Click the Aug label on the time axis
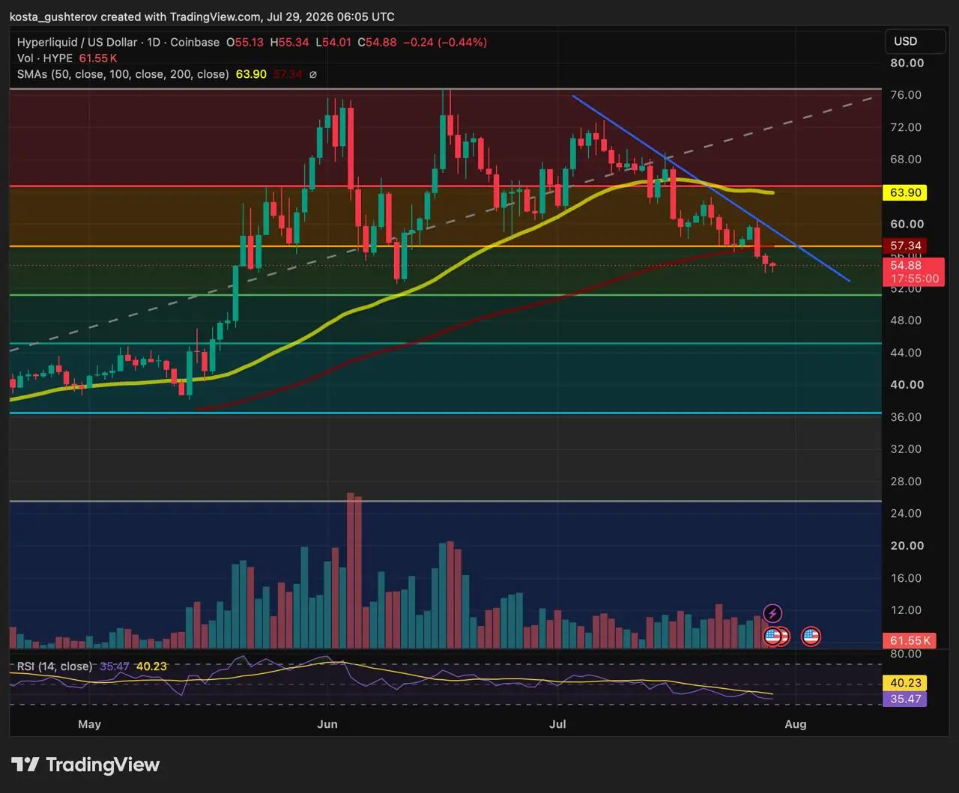Screen dimensions: 959x793 click(796, 724)
